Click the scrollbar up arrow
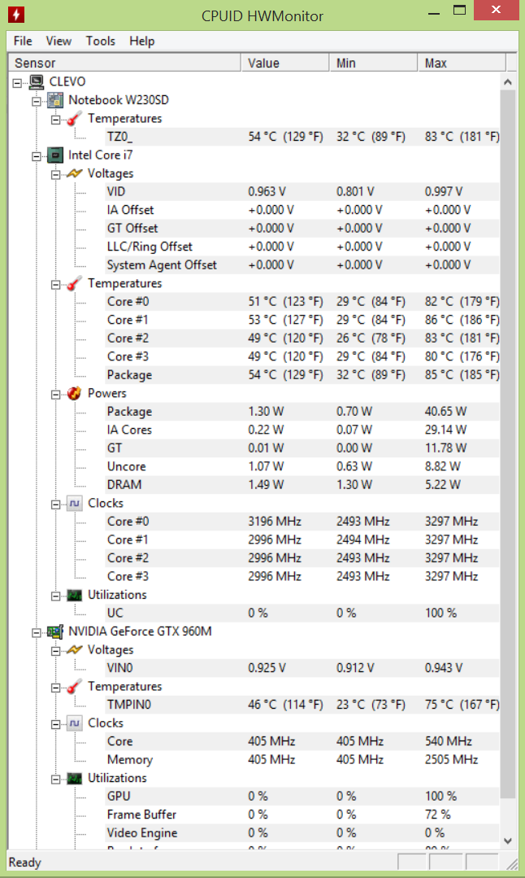Image resolution: width=525 pixels, height=878 pixels. pyautogui.click(x=508, y=81)
